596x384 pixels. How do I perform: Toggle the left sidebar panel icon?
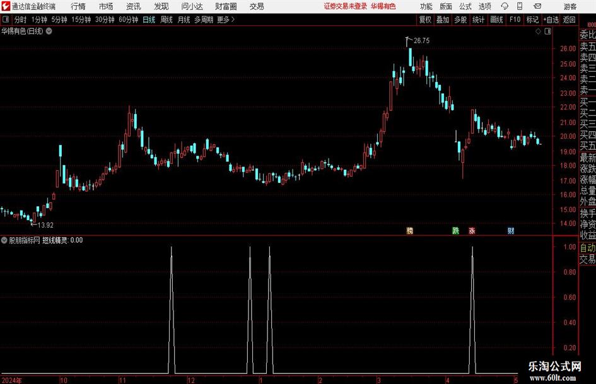(6, 20)
